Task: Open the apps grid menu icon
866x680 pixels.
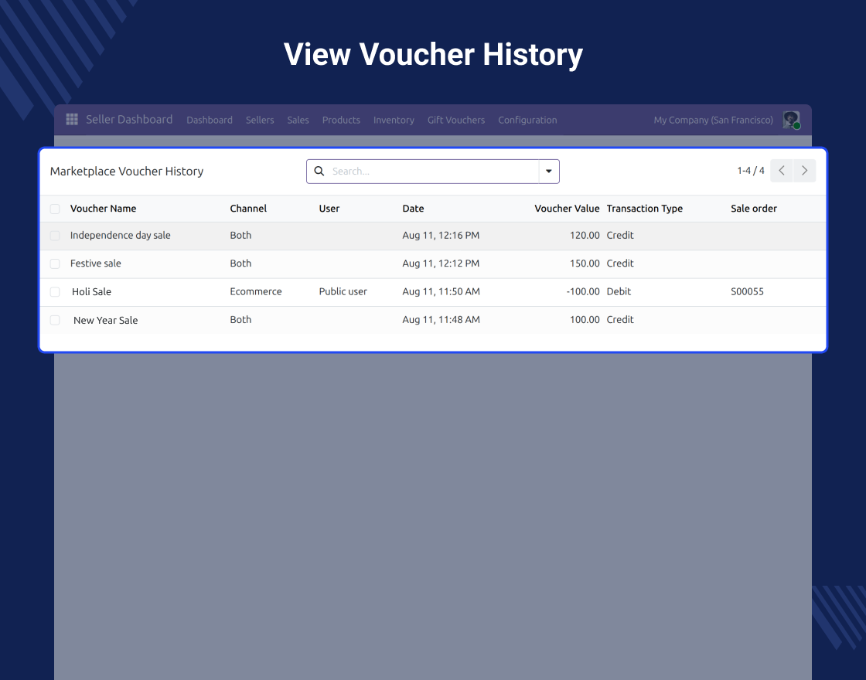Action: pyautogui.click(x=72, y=119)
